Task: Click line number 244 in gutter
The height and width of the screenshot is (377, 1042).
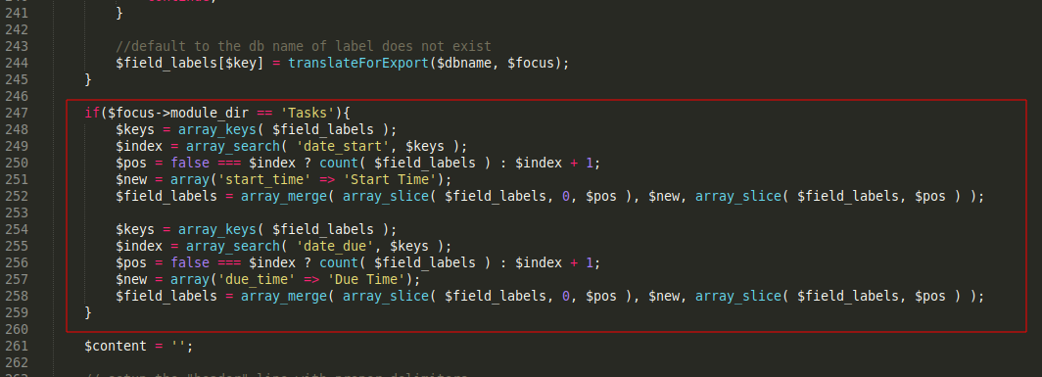Action: pos(16,64)
